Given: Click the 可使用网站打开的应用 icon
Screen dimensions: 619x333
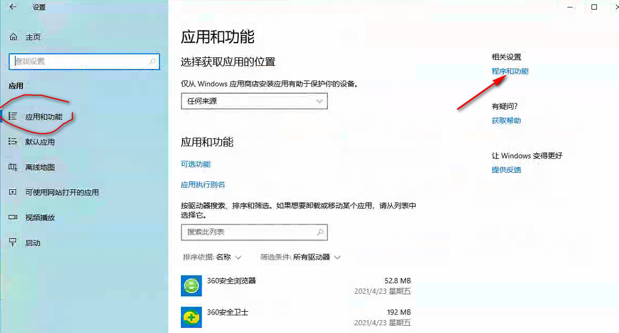Looking at the screenshot, I should pos(12,192).
